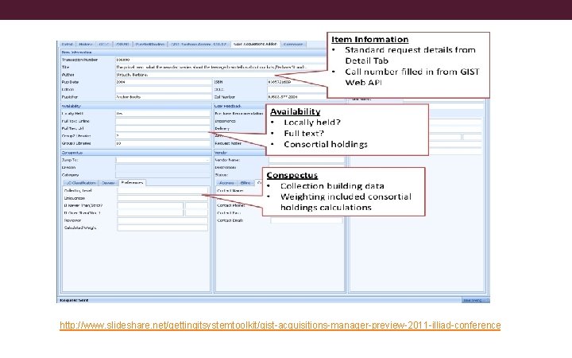Click the Group2 Libraries field
The width and height of the screenshot is (572, 358).
point(163,136)
